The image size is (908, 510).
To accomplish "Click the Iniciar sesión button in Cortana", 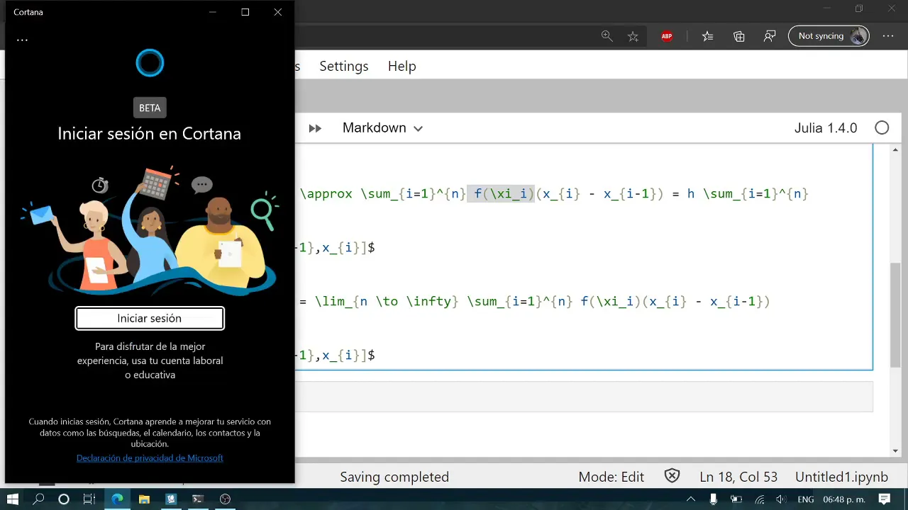I will [150, 319].
